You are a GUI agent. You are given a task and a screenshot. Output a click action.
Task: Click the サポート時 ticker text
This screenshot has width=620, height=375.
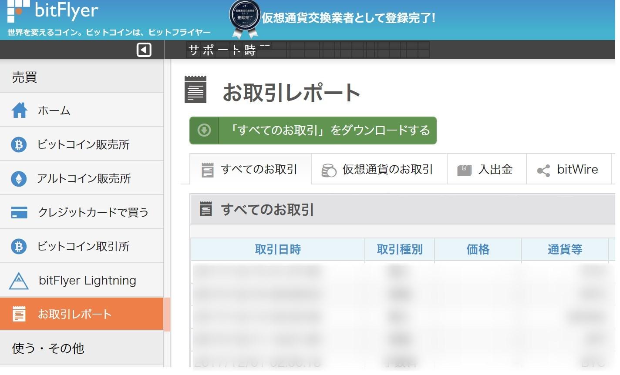[222, 50]
